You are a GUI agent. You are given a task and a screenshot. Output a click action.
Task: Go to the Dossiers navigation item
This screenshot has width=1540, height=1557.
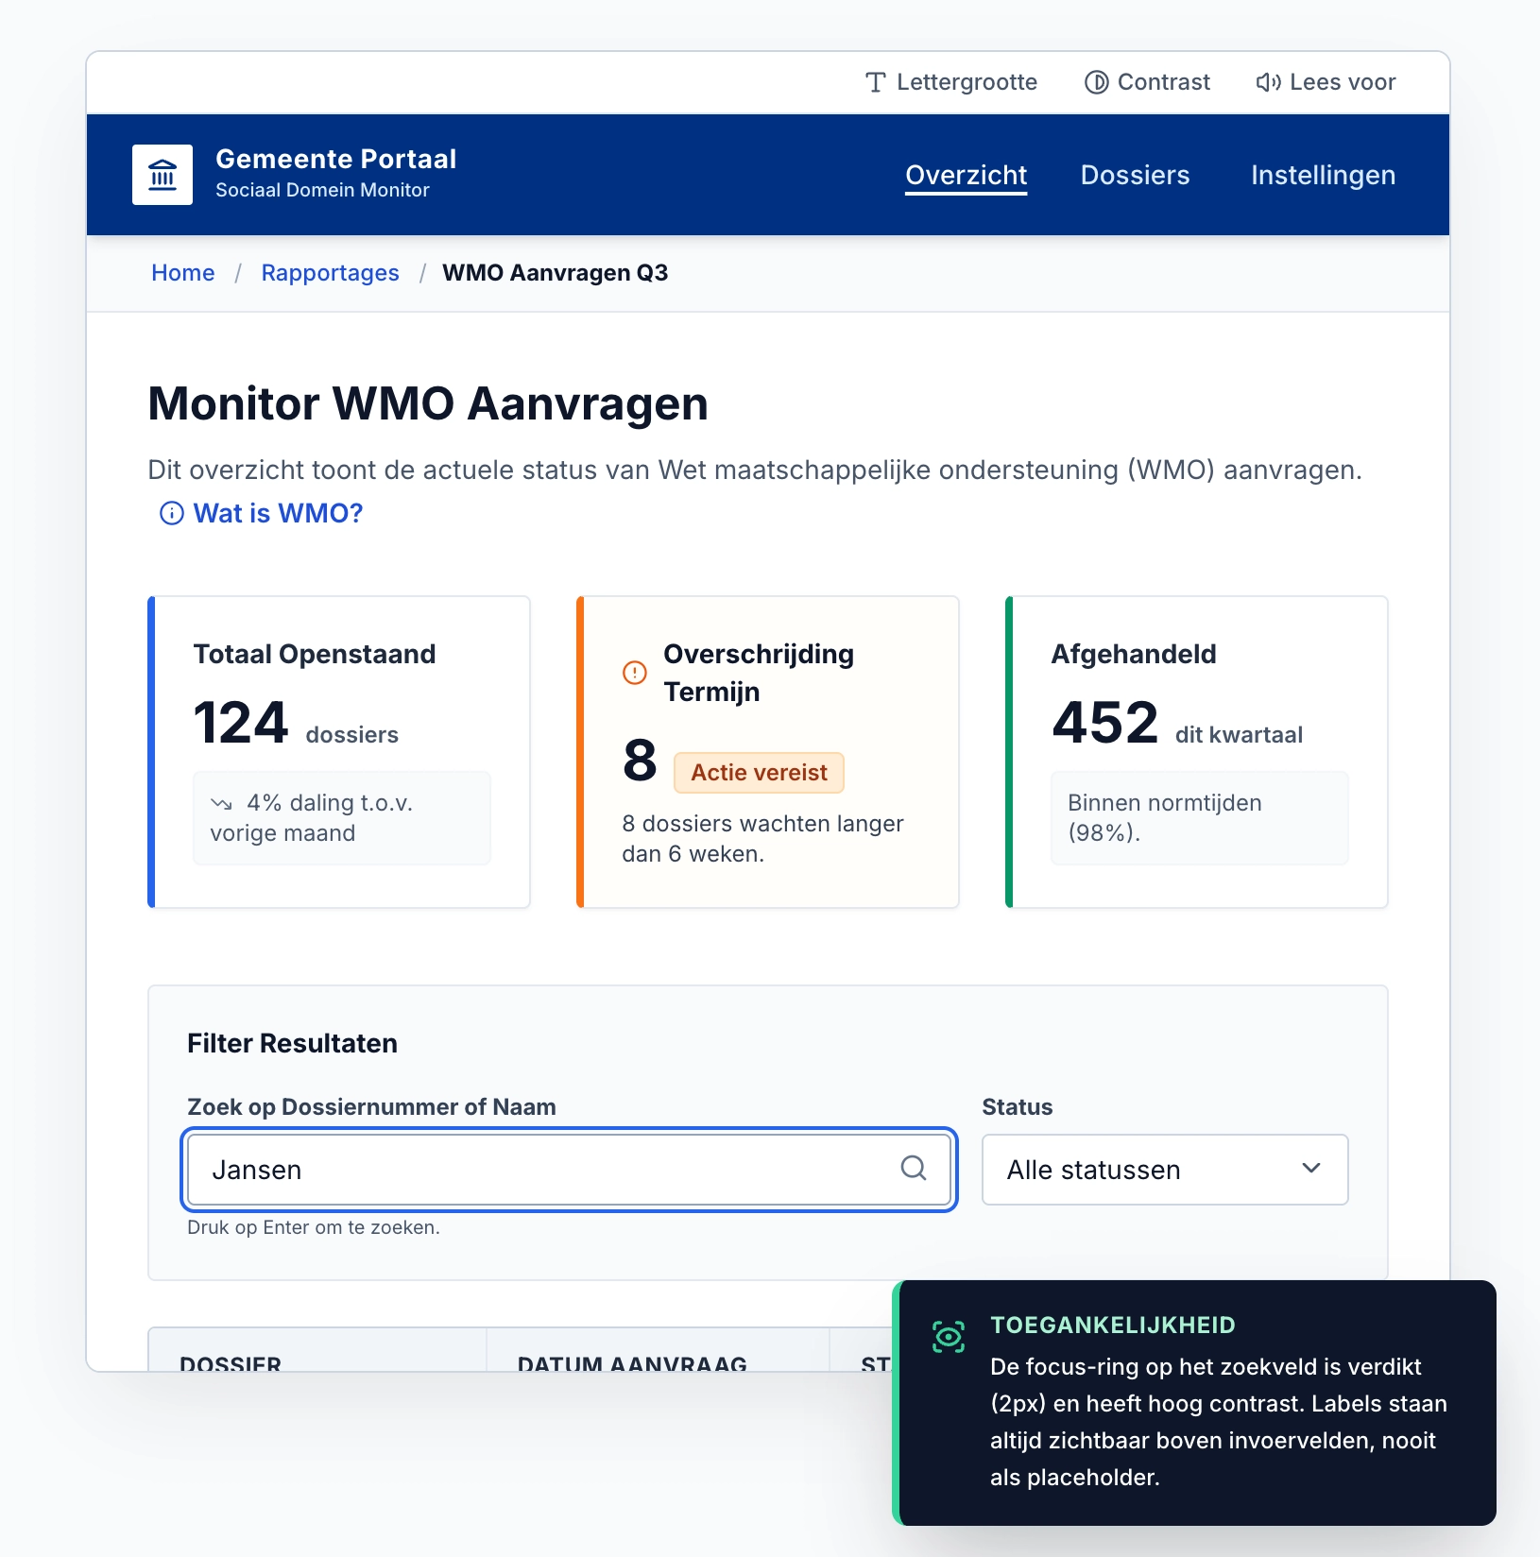1135,175
